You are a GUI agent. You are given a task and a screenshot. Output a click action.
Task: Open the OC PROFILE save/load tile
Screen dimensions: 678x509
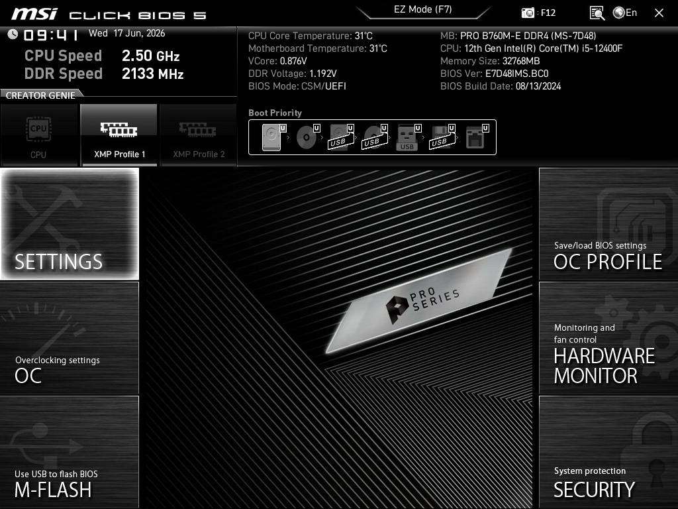(x=608, y=224)
